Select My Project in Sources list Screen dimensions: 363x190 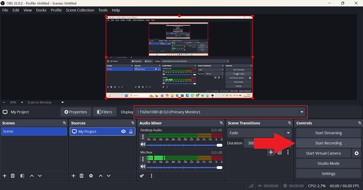(103, 131)
